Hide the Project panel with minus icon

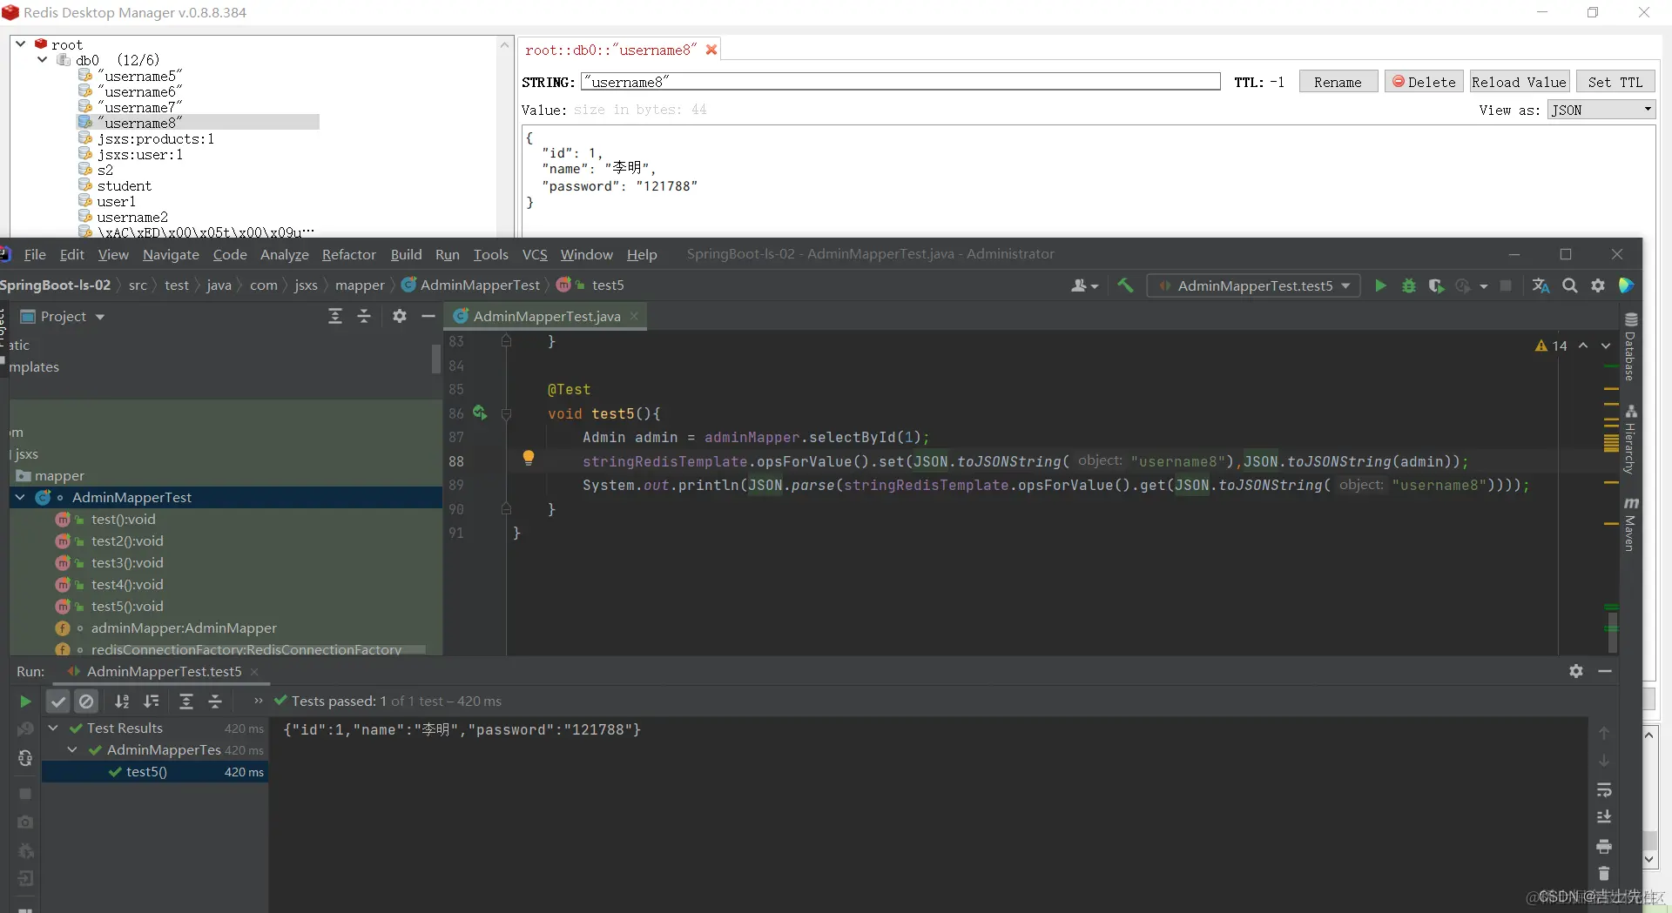(x=428, y=316)
